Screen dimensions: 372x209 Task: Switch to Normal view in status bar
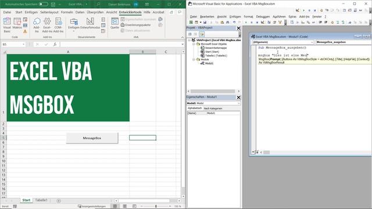(x=115, y=207)
